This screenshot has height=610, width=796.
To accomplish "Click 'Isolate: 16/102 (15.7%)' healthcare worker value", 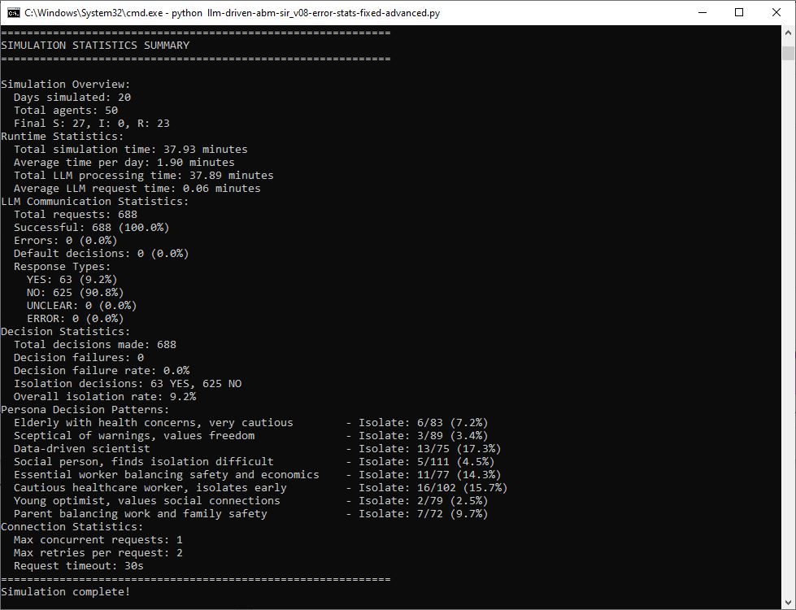I will [x=433, y=488].
